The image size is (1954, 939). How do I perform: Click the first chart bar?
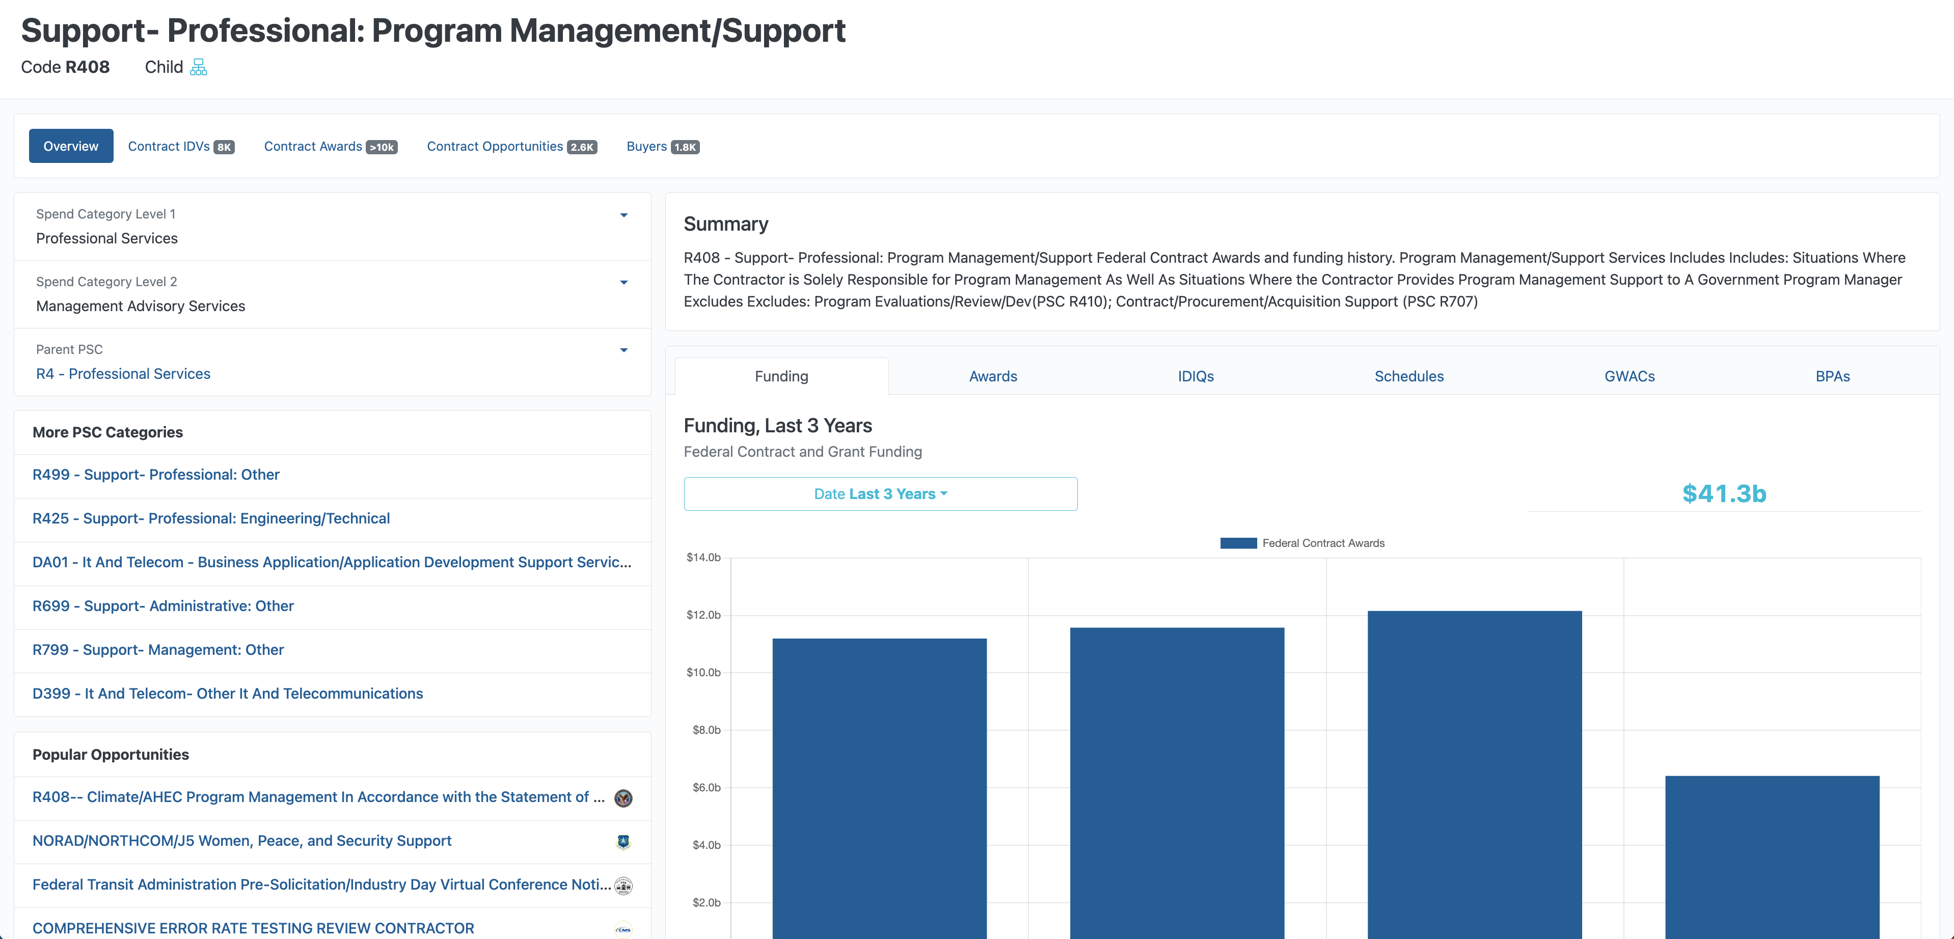[879, 789]
